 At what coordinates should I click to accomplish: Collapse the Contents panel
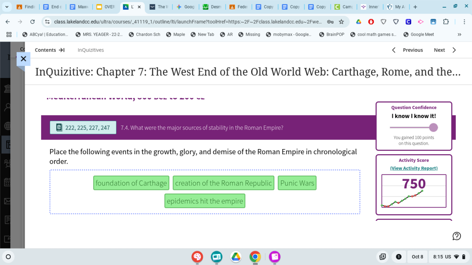[50, 50]
